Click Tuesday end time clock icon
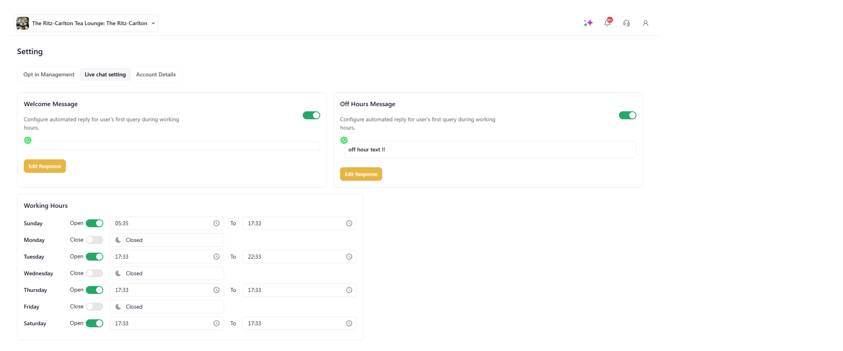The image size is (843, 351). 349,257
